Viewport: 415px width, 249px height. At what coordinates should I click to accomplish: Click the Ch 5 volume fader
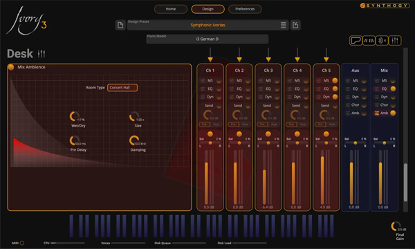pyautogui.click(x=322, y=177)
